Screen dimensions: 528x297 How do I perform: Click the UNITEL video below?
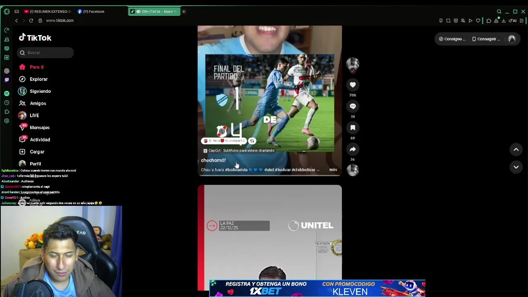[270, 238]
